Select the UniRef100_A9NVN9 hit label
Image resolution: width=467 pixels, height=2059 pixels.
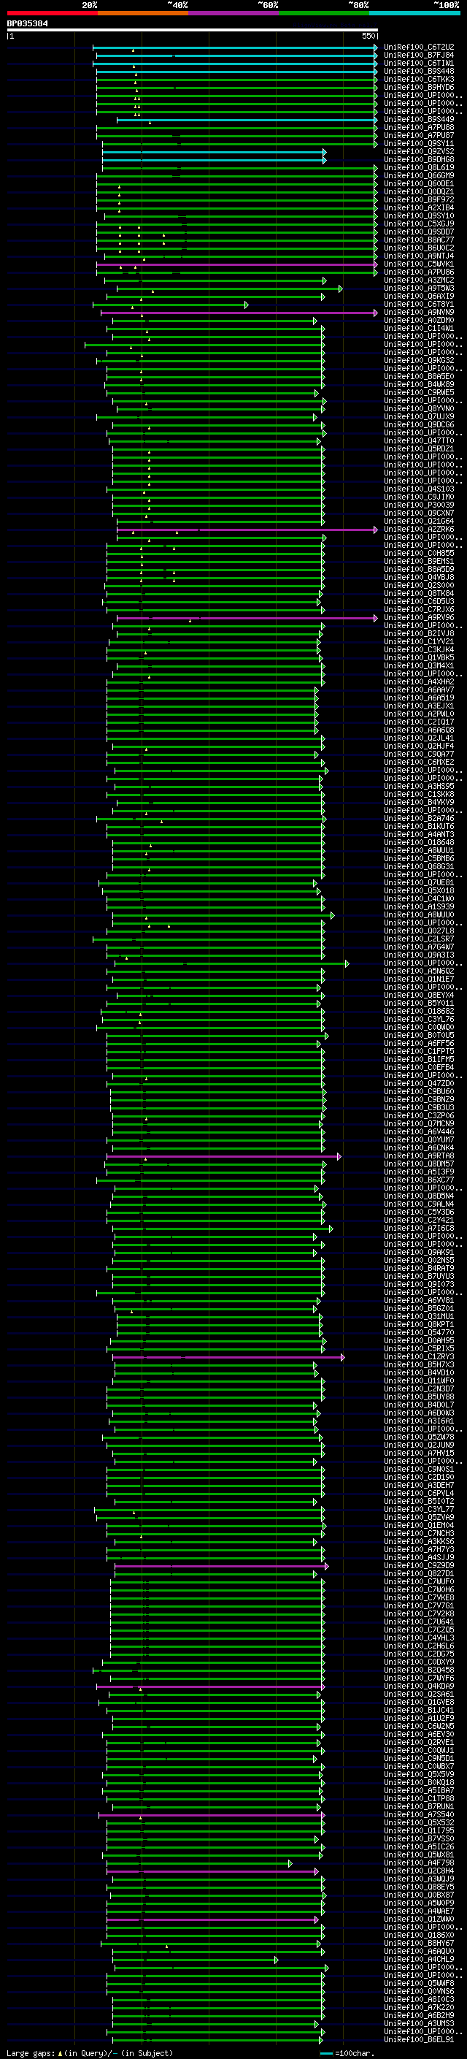point(419,313)
